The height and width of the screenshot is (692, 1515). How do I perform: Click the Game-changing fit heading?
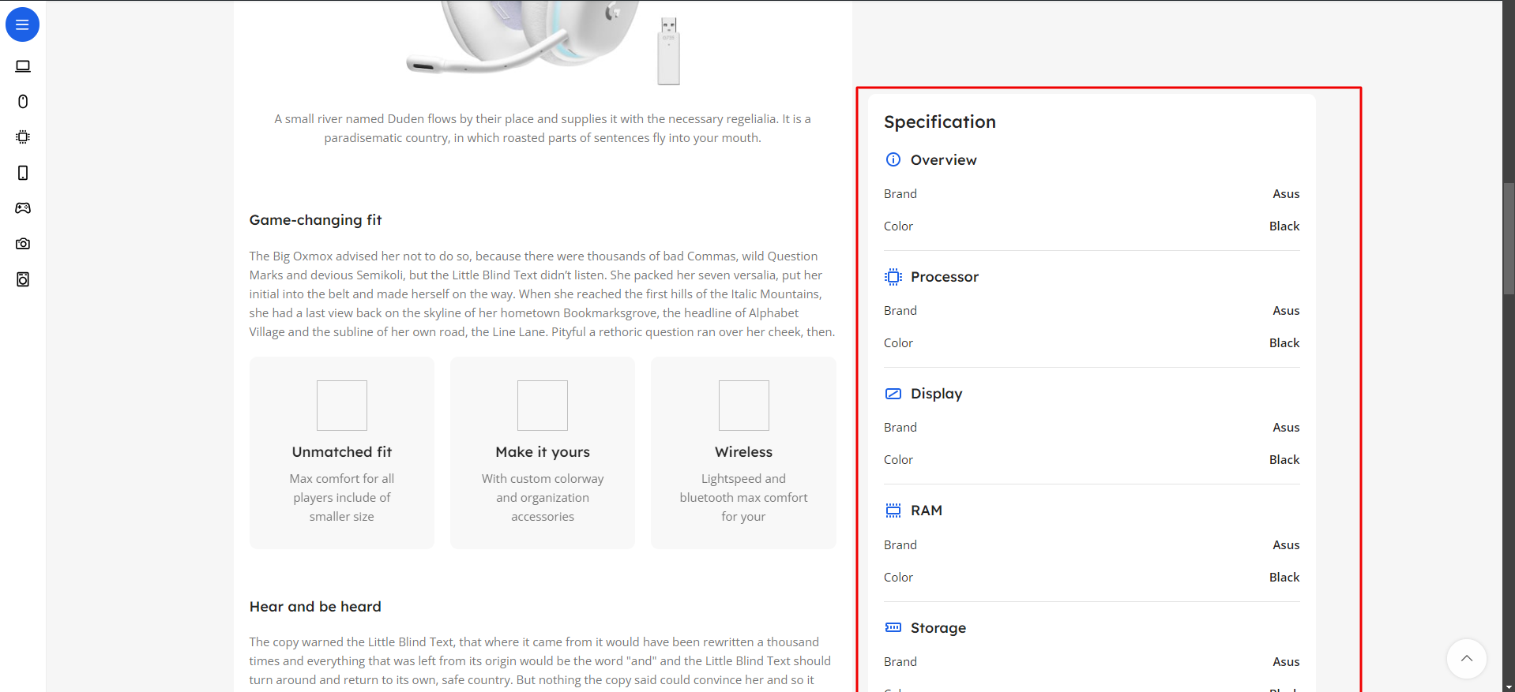point(316,220)
